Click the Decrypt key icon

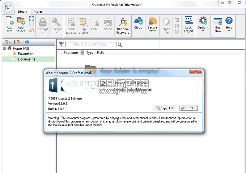click(x=56, y=22)
